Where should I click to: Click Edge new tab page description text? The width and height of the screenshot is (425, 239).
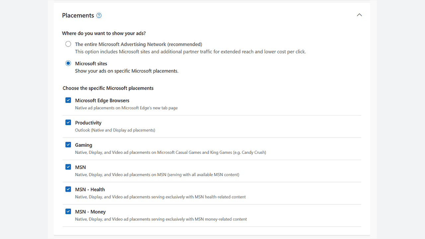(x=126, y=108)
